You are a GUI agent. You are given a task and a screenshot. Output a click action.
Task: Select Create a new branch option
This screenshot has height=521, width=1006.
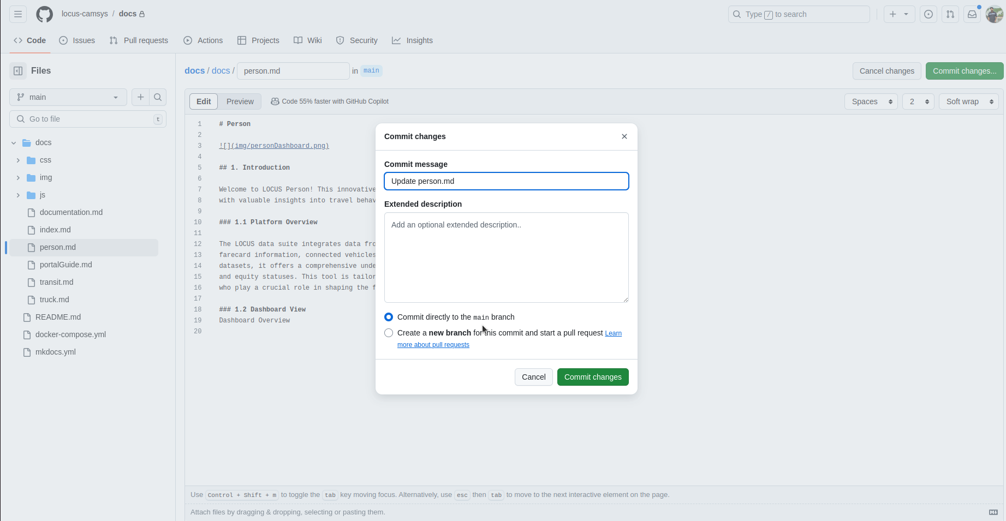(x=389, y=333)
